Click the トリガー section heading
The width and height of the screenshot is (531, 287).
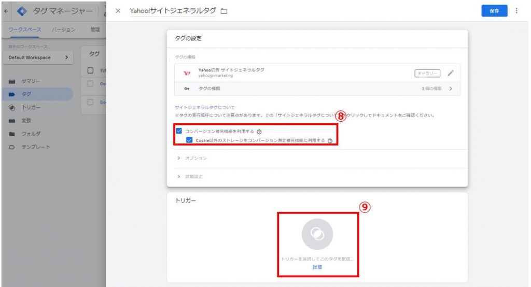(185, 200)
